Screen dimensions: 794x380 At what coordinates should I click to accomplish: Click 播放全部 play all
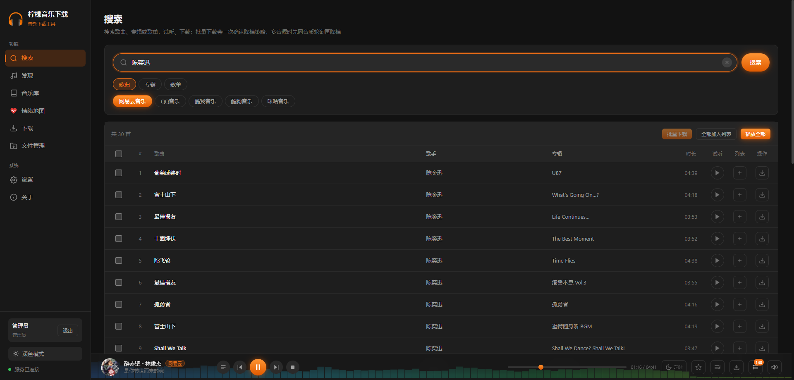pyautogui.click(x=755, y=134)
